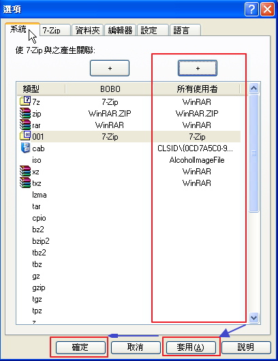The width and height of the screenshot is (278, 361).
Task: Select the gzip file type row
Action: (129, 287)
